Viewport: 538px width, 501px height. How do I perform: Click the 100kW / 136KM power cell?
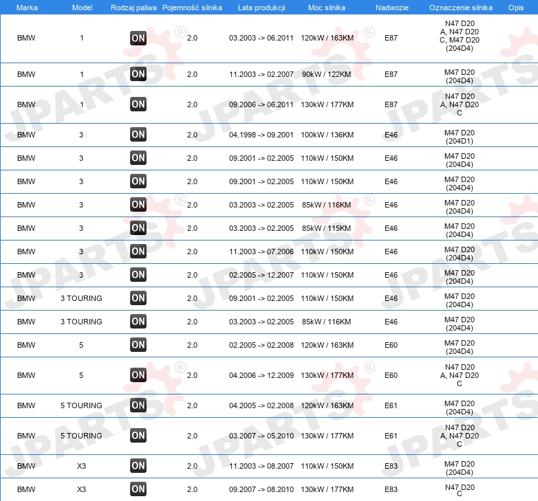(327, 135)
